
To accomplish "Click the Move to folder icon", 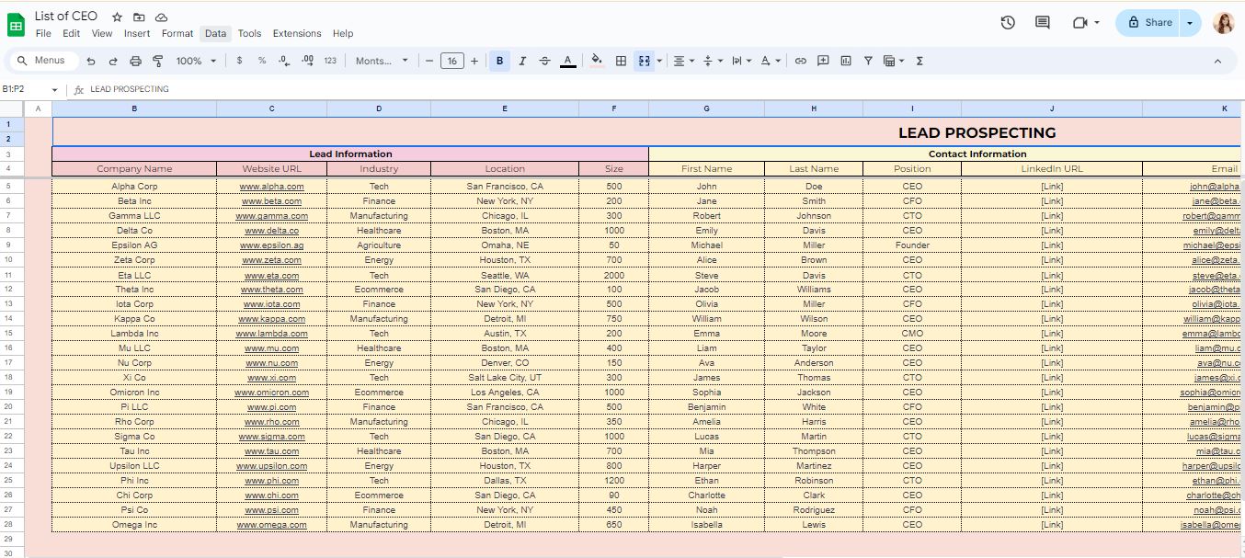I will coord(139,17).
